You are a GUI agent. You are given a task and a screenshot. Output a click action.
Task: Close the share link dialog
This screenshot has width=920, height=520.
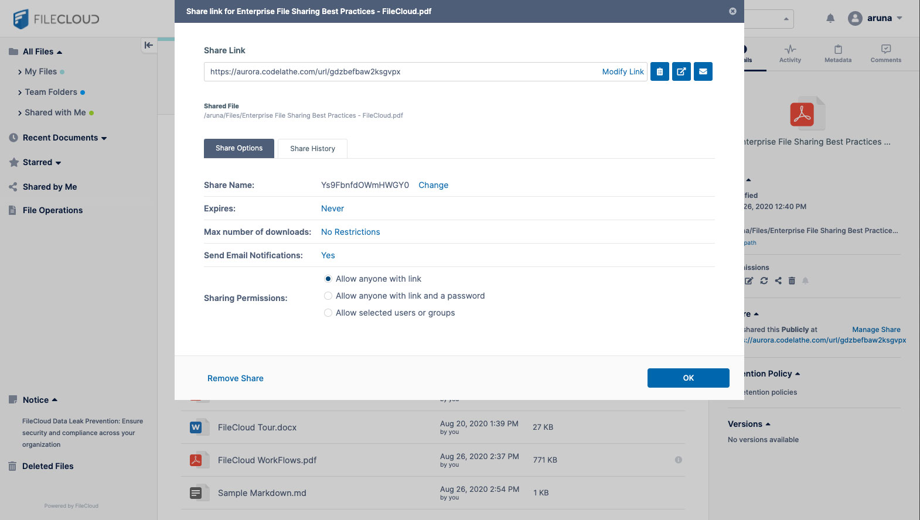point(732,11)
